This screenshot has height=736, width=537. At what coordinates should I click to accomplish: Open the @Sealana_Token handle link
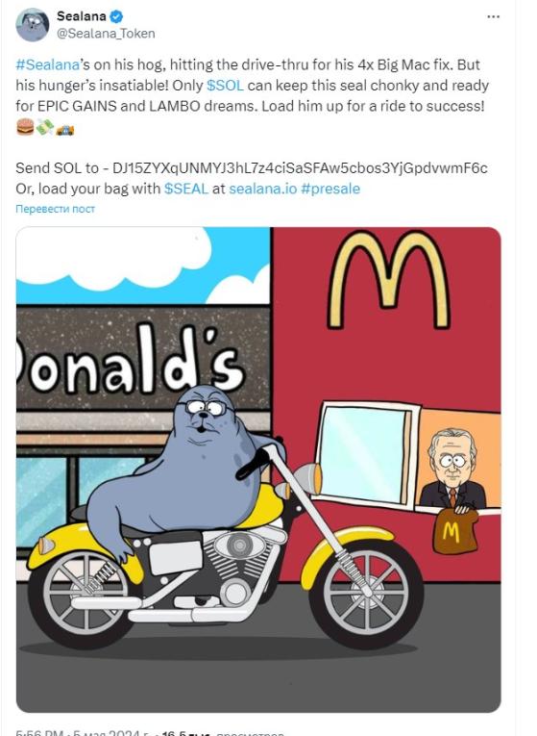(x=106, y=34)
